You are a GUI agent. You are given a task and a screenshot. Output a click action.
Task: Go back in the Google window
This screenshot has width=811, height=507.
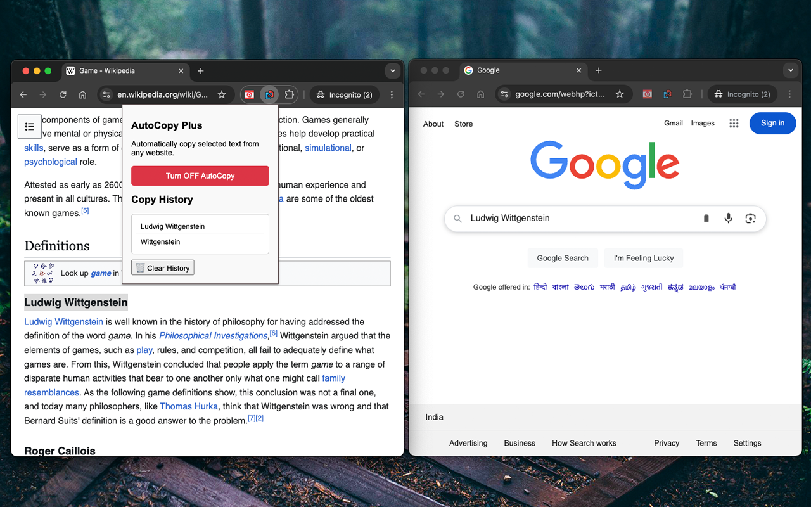[x=421, y=94]
